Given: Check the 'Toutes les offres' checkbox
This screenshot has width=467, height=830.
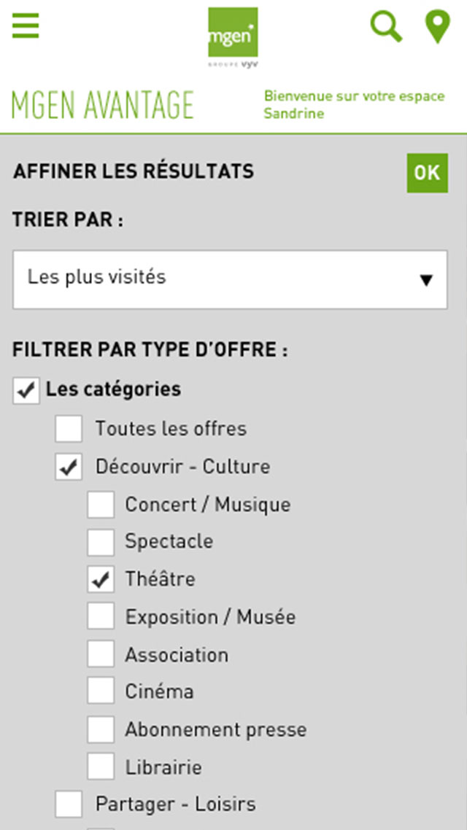Looking at the screenshot, I should click(69, 428).
